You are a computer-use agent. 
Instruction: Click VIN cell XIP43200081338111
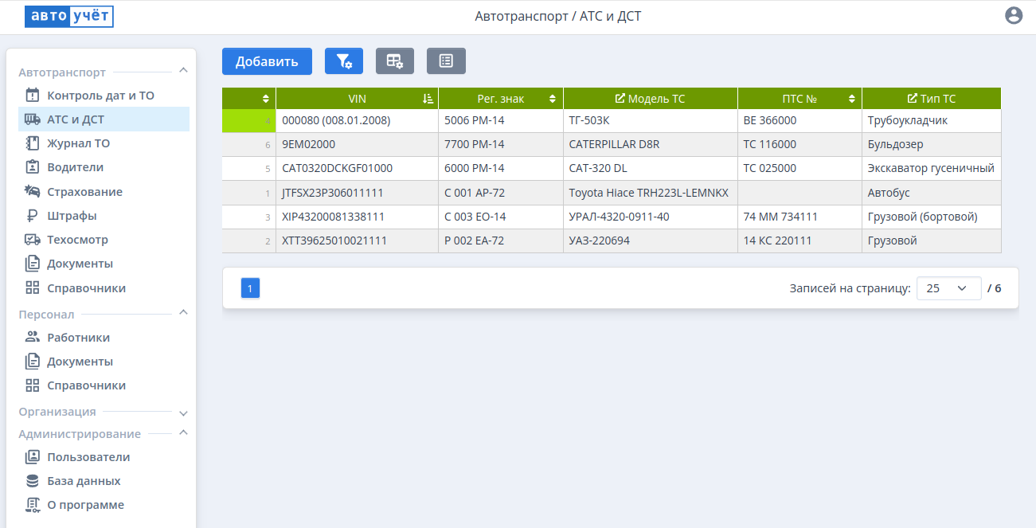coord(357,217)
